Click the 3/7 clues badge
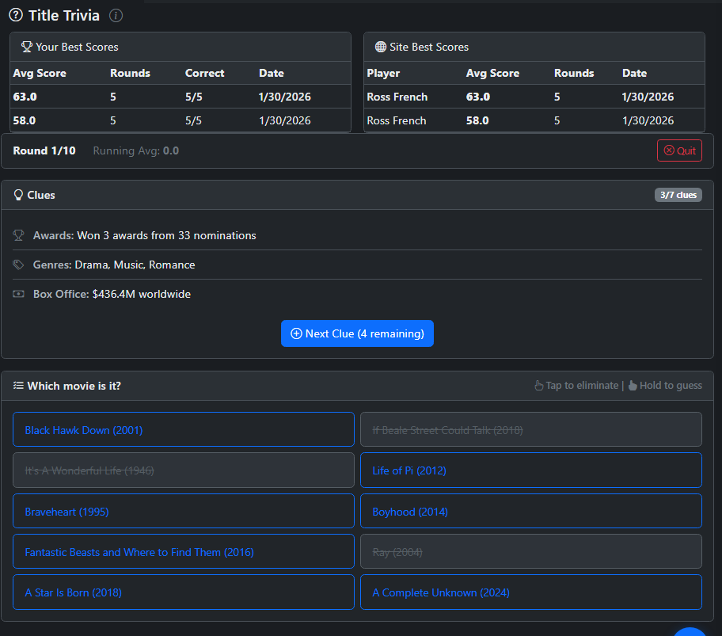Viewport: 722px width, 636px height. [x=678, y=195]
